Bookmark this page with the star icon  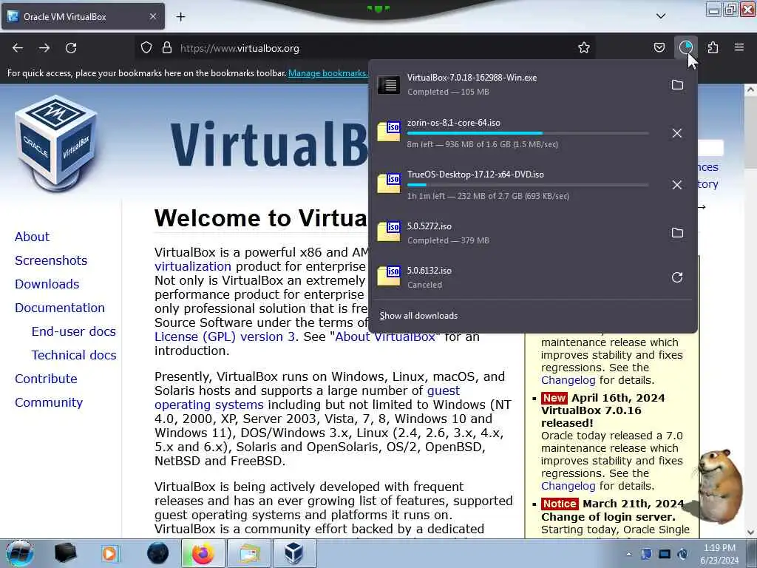point(584,48)
